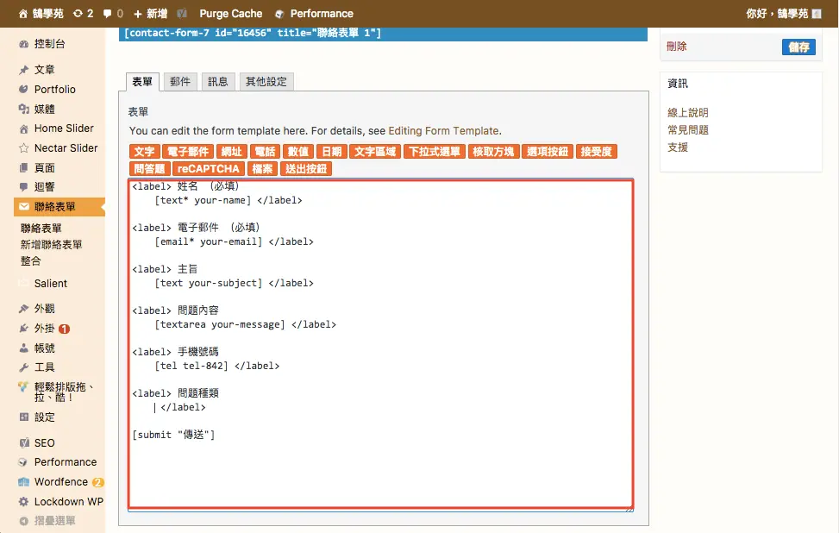Screen dimensions: 839x533
Task: Insert a 文字 text field tag
Action: (145, 152)
